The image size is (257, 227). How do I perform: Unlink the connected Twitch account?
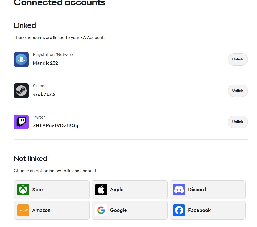click(238, 122)
